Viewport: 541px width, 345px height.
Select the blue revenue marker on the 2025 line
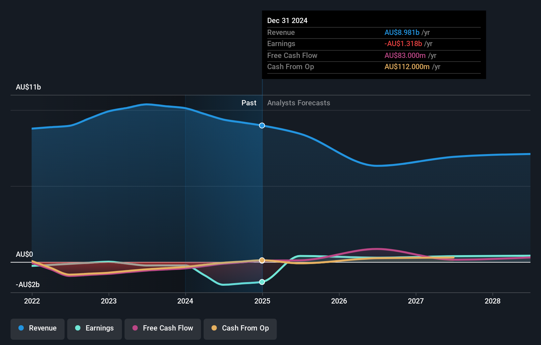tap(262, 125)
